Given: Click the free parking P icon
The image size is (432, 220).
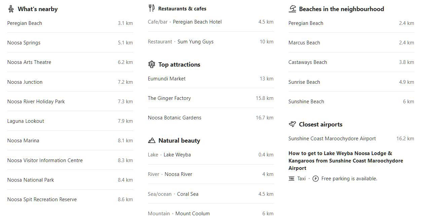Looking at the screenshot, I should pyautogui.click(x=315, y=179).
